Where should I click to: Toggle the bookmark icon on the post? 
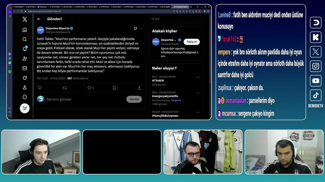tap(114, 88)
